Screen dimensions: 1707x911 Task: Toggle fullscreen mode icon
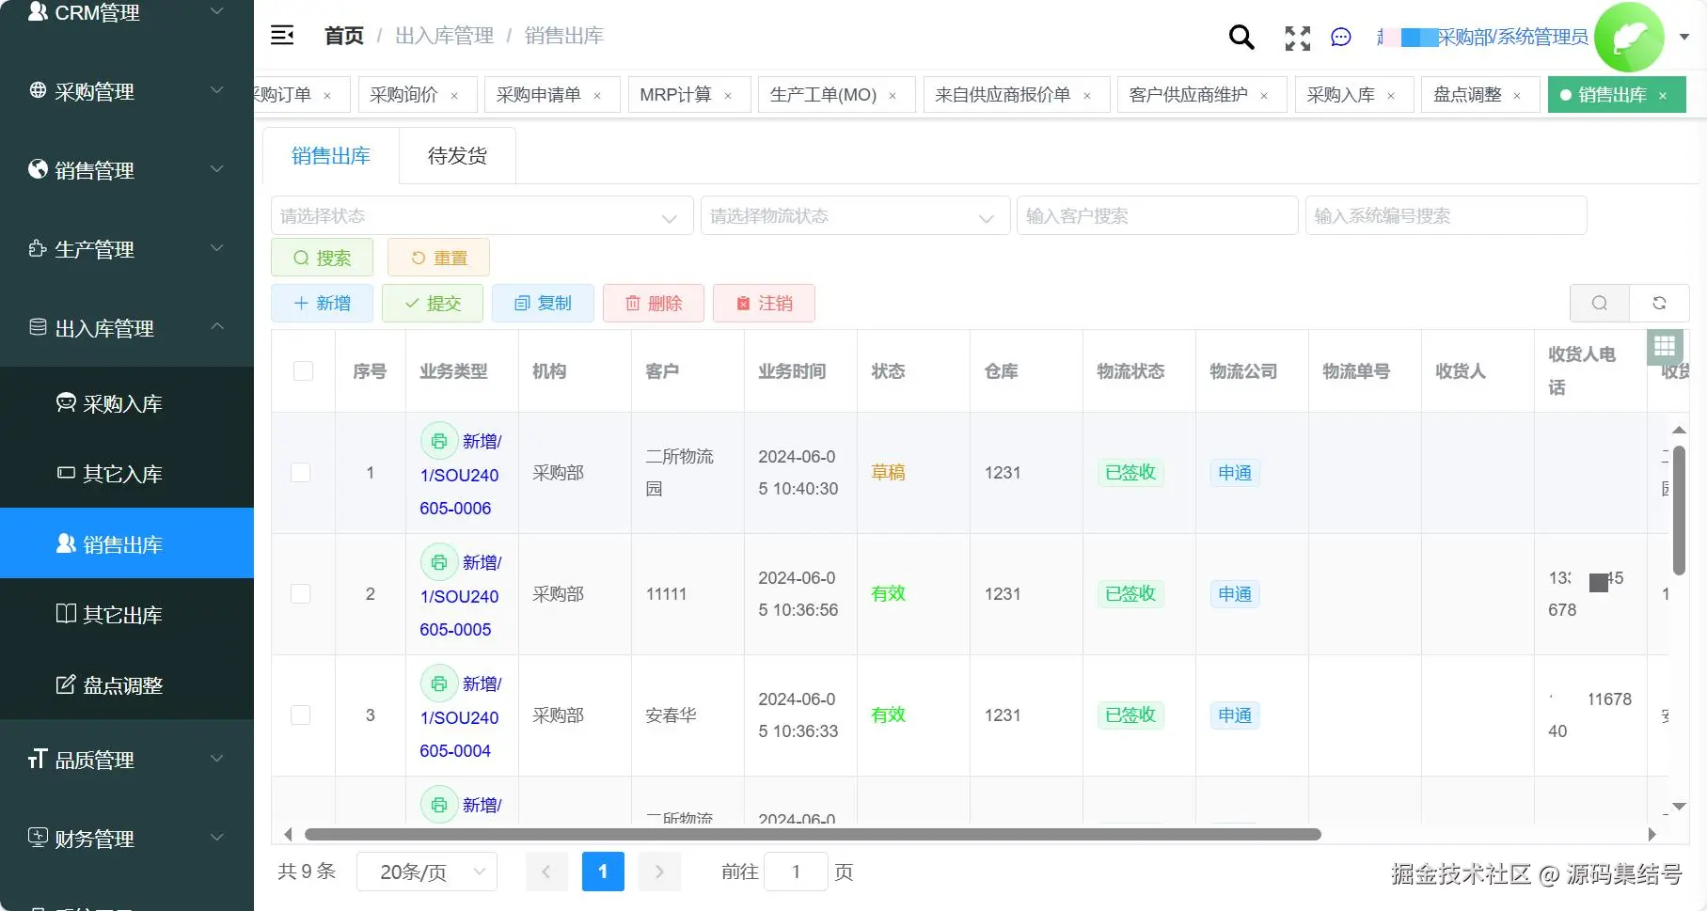(x=1297, y=39)
